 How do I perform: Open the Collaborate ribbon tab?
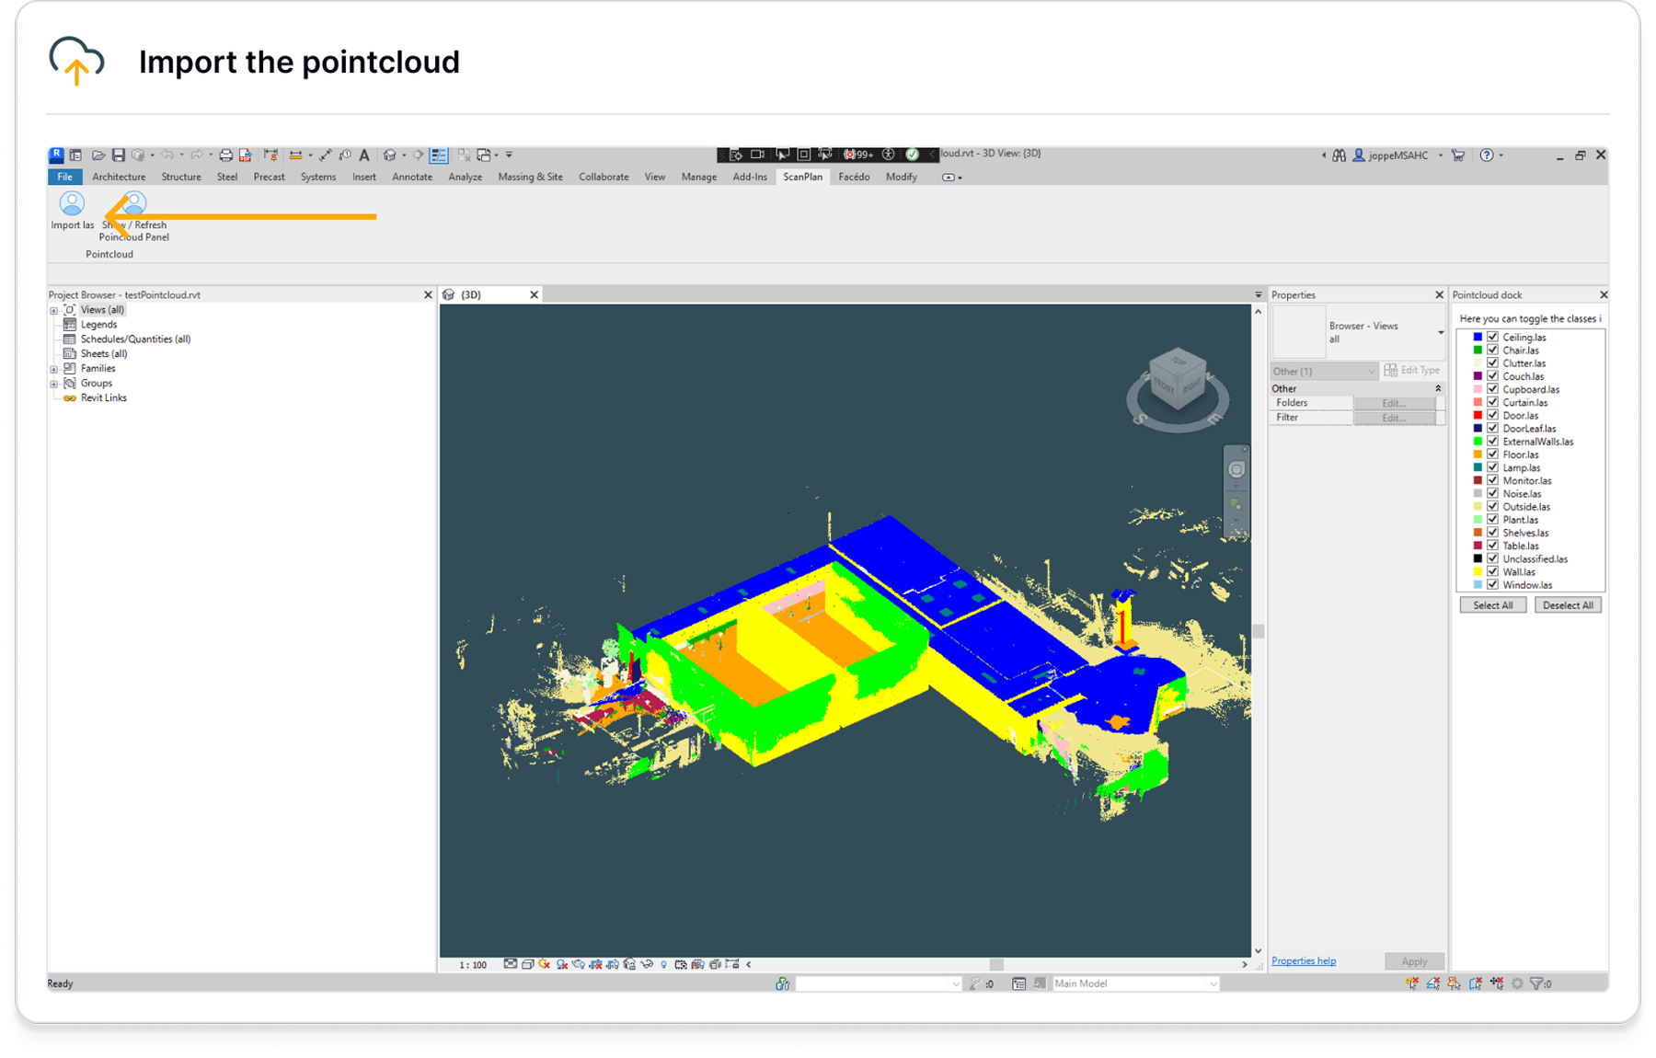click(603, 177)
